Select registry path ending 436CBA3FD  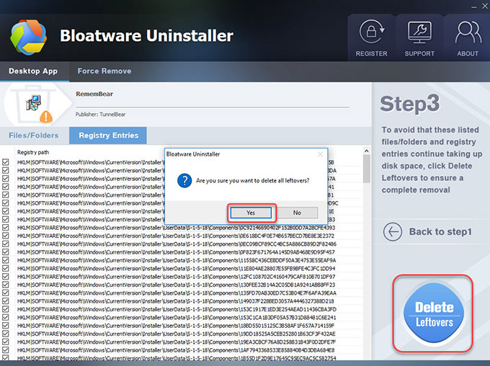pos(177,309)
